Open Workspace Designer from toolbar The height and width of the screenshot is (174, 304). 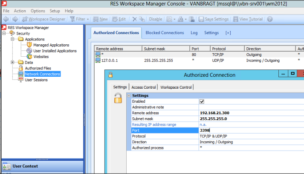(x=44, y=19)
